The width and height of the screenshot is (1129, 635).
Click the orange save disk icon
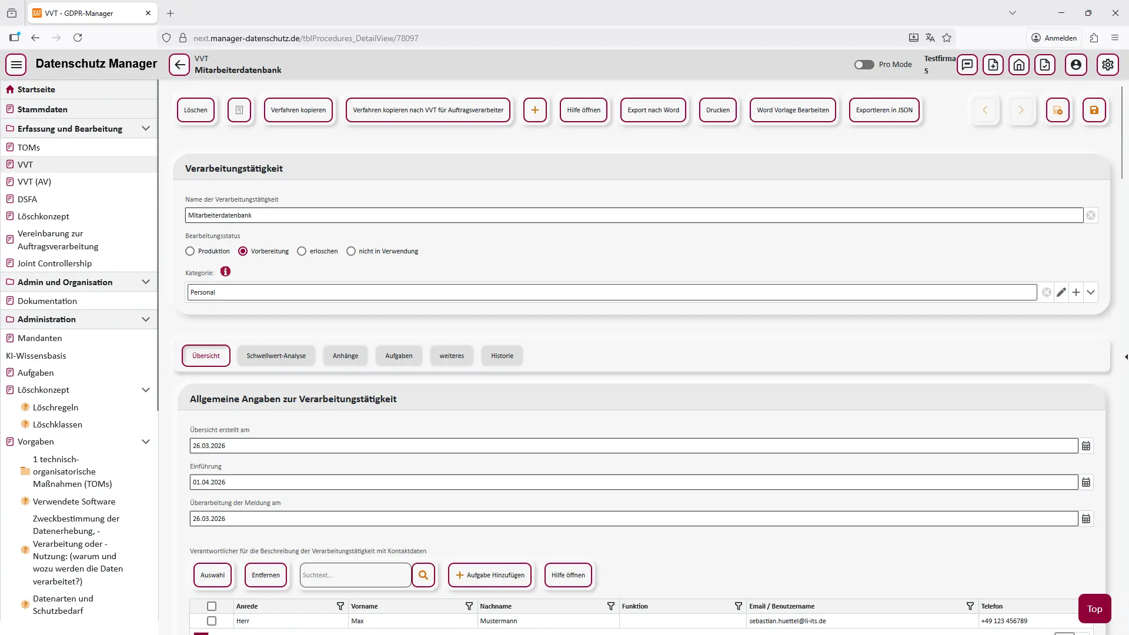click(1094, 110)
